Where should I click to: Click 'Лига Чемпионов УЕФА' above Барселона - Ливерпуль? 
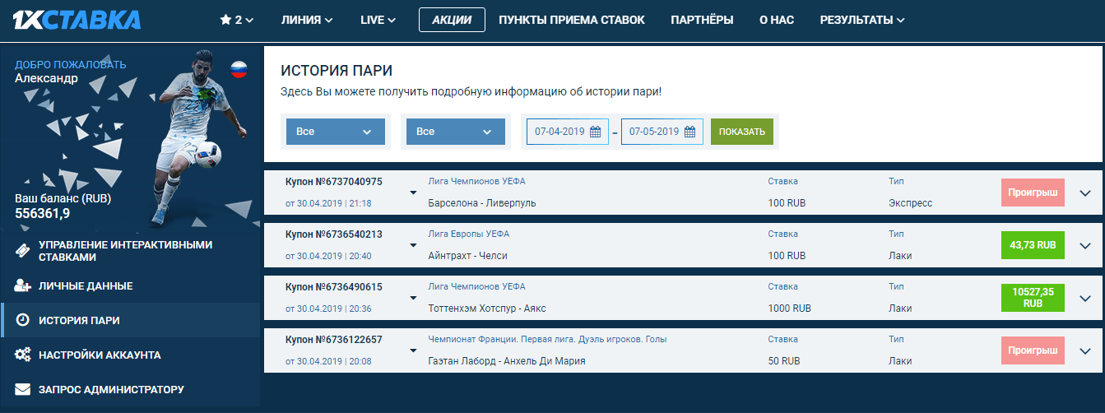476,181
